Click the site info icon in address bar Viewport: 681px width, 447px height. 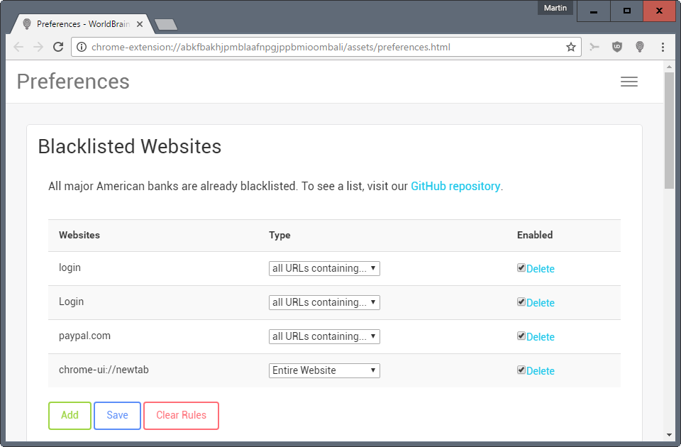coord(81,47)
